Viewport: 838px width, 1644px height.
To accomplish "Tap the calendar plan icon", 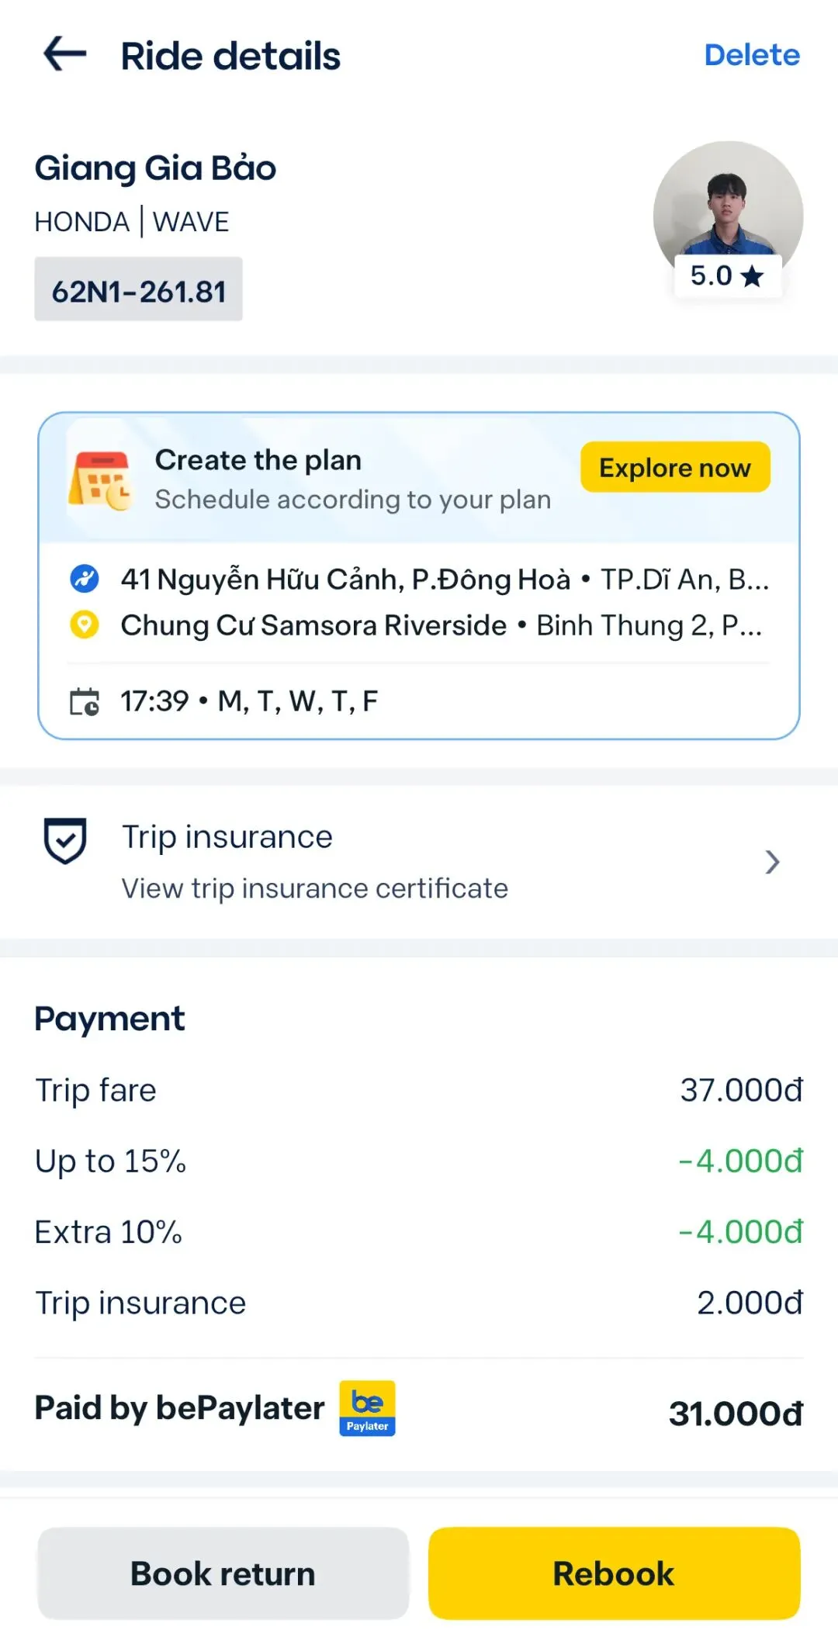I will [100, 480].
